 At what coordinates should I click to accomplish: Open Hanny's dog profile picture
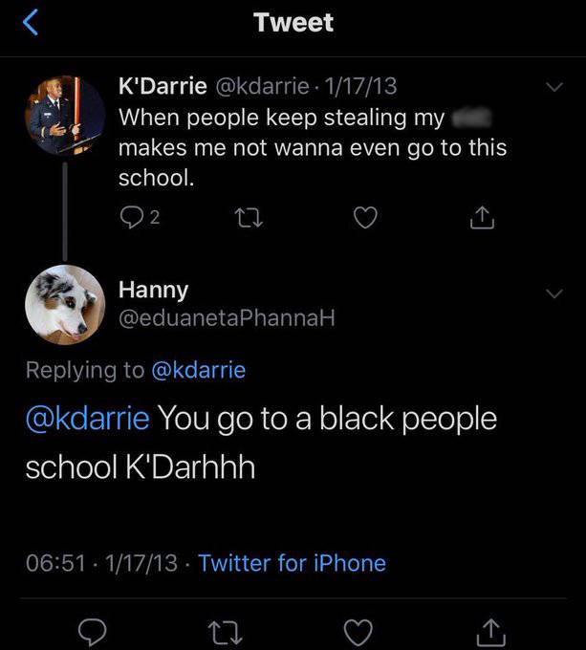tap(64, 304)
